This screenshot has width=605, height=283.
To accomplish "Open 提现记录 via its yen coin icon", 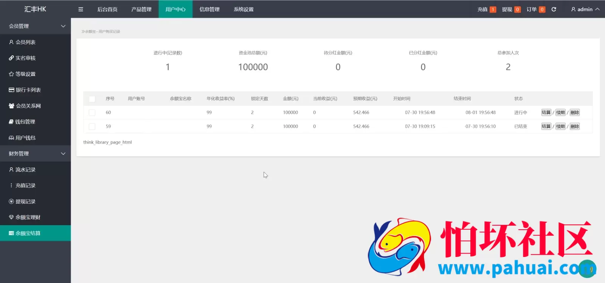I will click(x=11, y=201).
